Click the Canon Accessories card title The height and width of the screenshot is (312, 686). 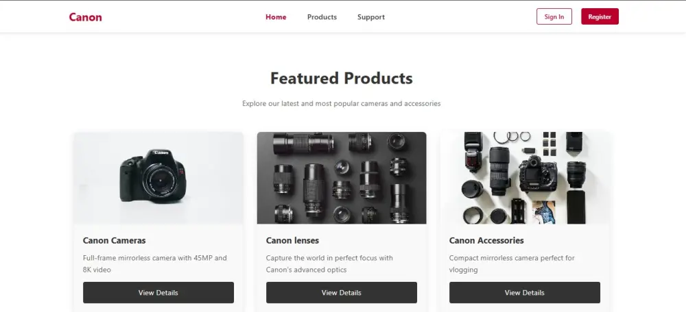pyautogui.click(x=486, y=241)
